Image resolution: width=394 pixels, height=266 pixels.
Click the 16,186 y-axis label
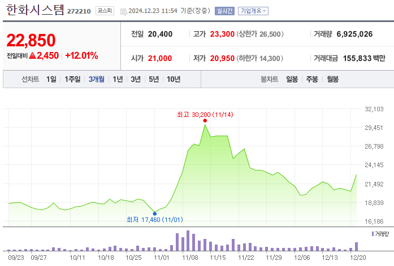click(374, 221)
